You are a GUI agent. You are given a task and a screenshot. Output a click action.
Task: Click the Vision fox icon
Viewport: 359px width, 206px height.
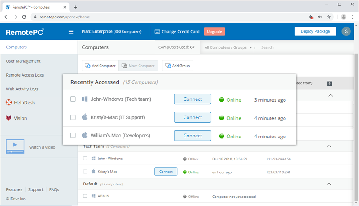tap(9, 118)
